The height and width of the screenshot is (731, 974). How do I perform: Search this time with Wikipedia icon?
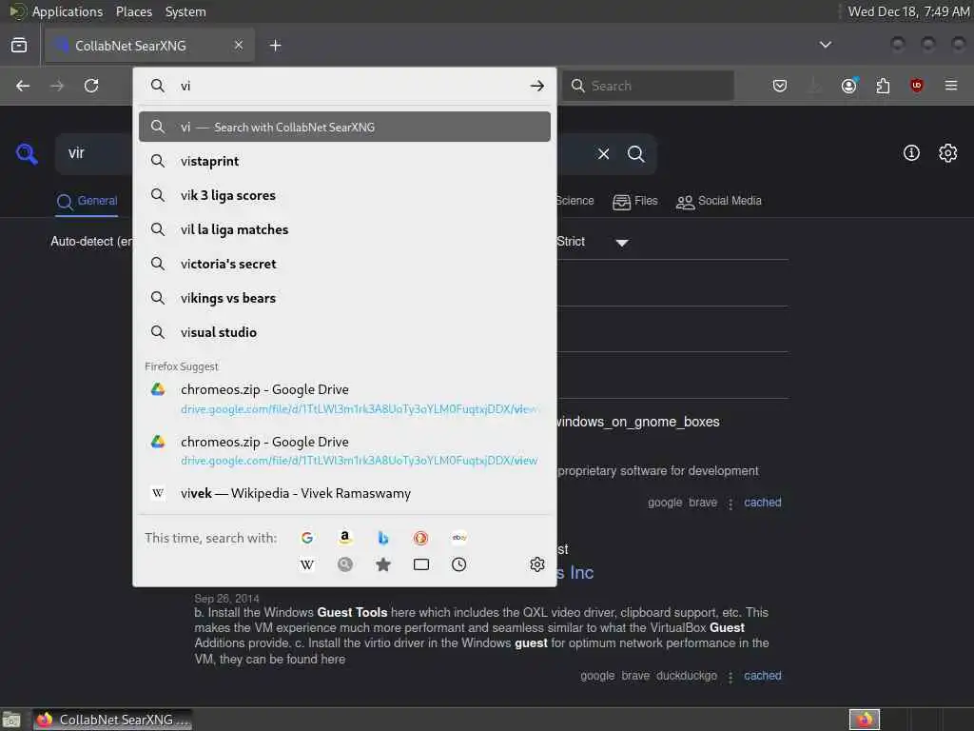coord(307,564)
